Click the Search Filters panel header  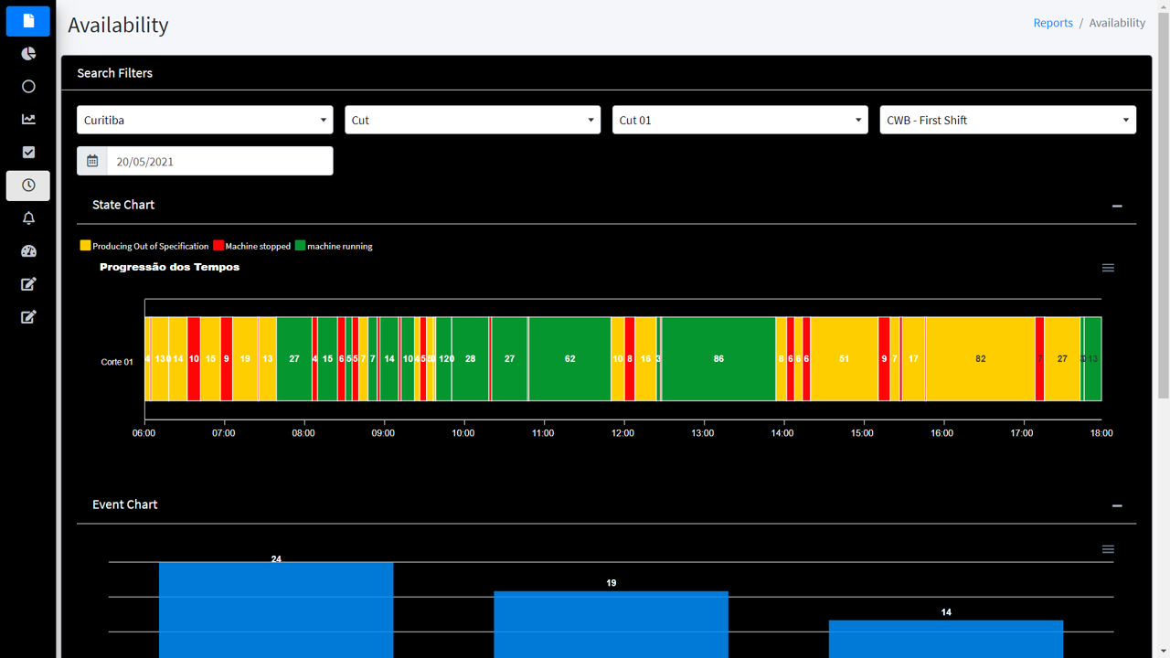click(606, 73)
